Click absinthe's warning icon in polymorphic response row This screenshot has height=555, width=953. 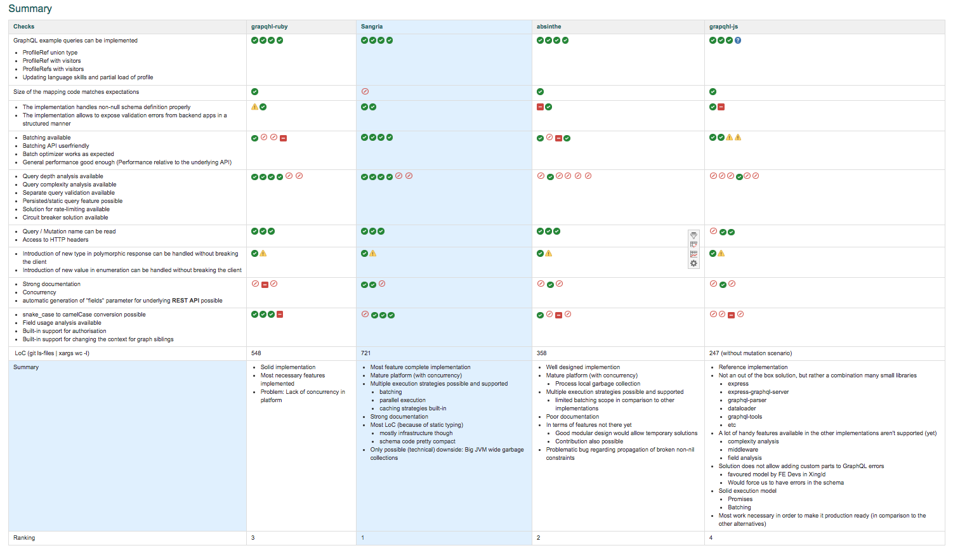[x=549, y=253]
